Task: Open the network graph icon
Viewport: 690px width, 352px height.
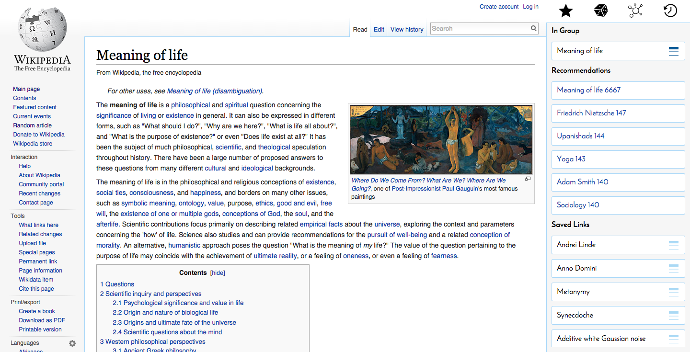Action: 635,11
